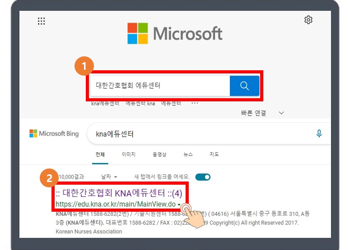Click the edu.kna.or.kr/main/MainView.do URL
Screen dimensions: 350x250
(116, 204)
